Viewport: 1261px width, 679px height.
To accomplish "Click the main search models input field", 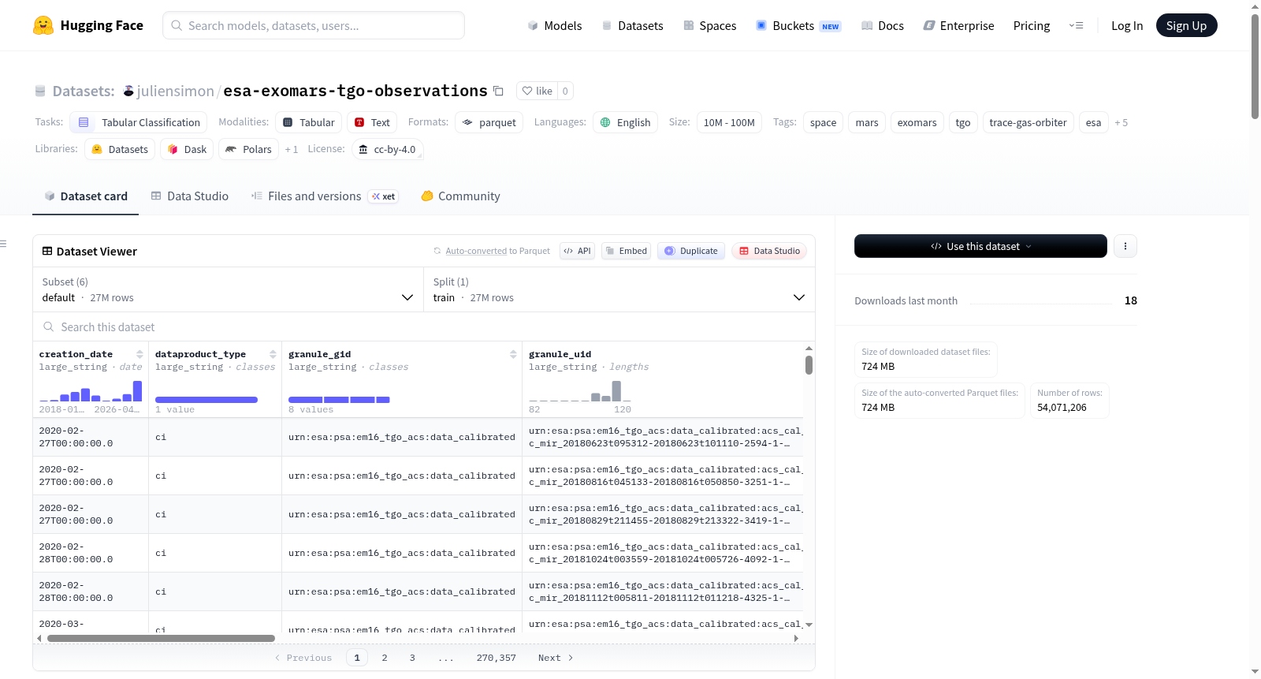I will tap(314, 25).
